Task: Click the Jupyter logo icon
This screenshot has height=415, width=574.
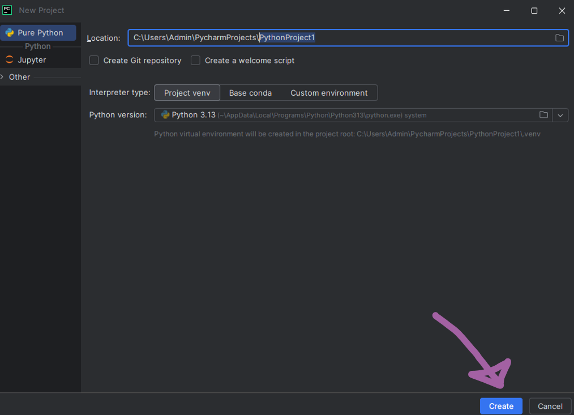Action: point(10,59)
